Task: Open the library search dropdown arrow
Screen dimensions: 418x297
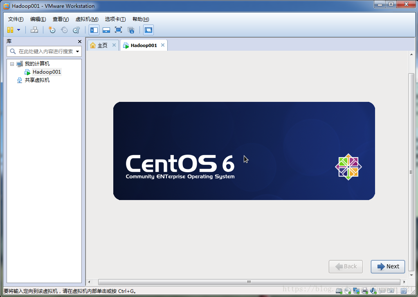Action: 78,52
